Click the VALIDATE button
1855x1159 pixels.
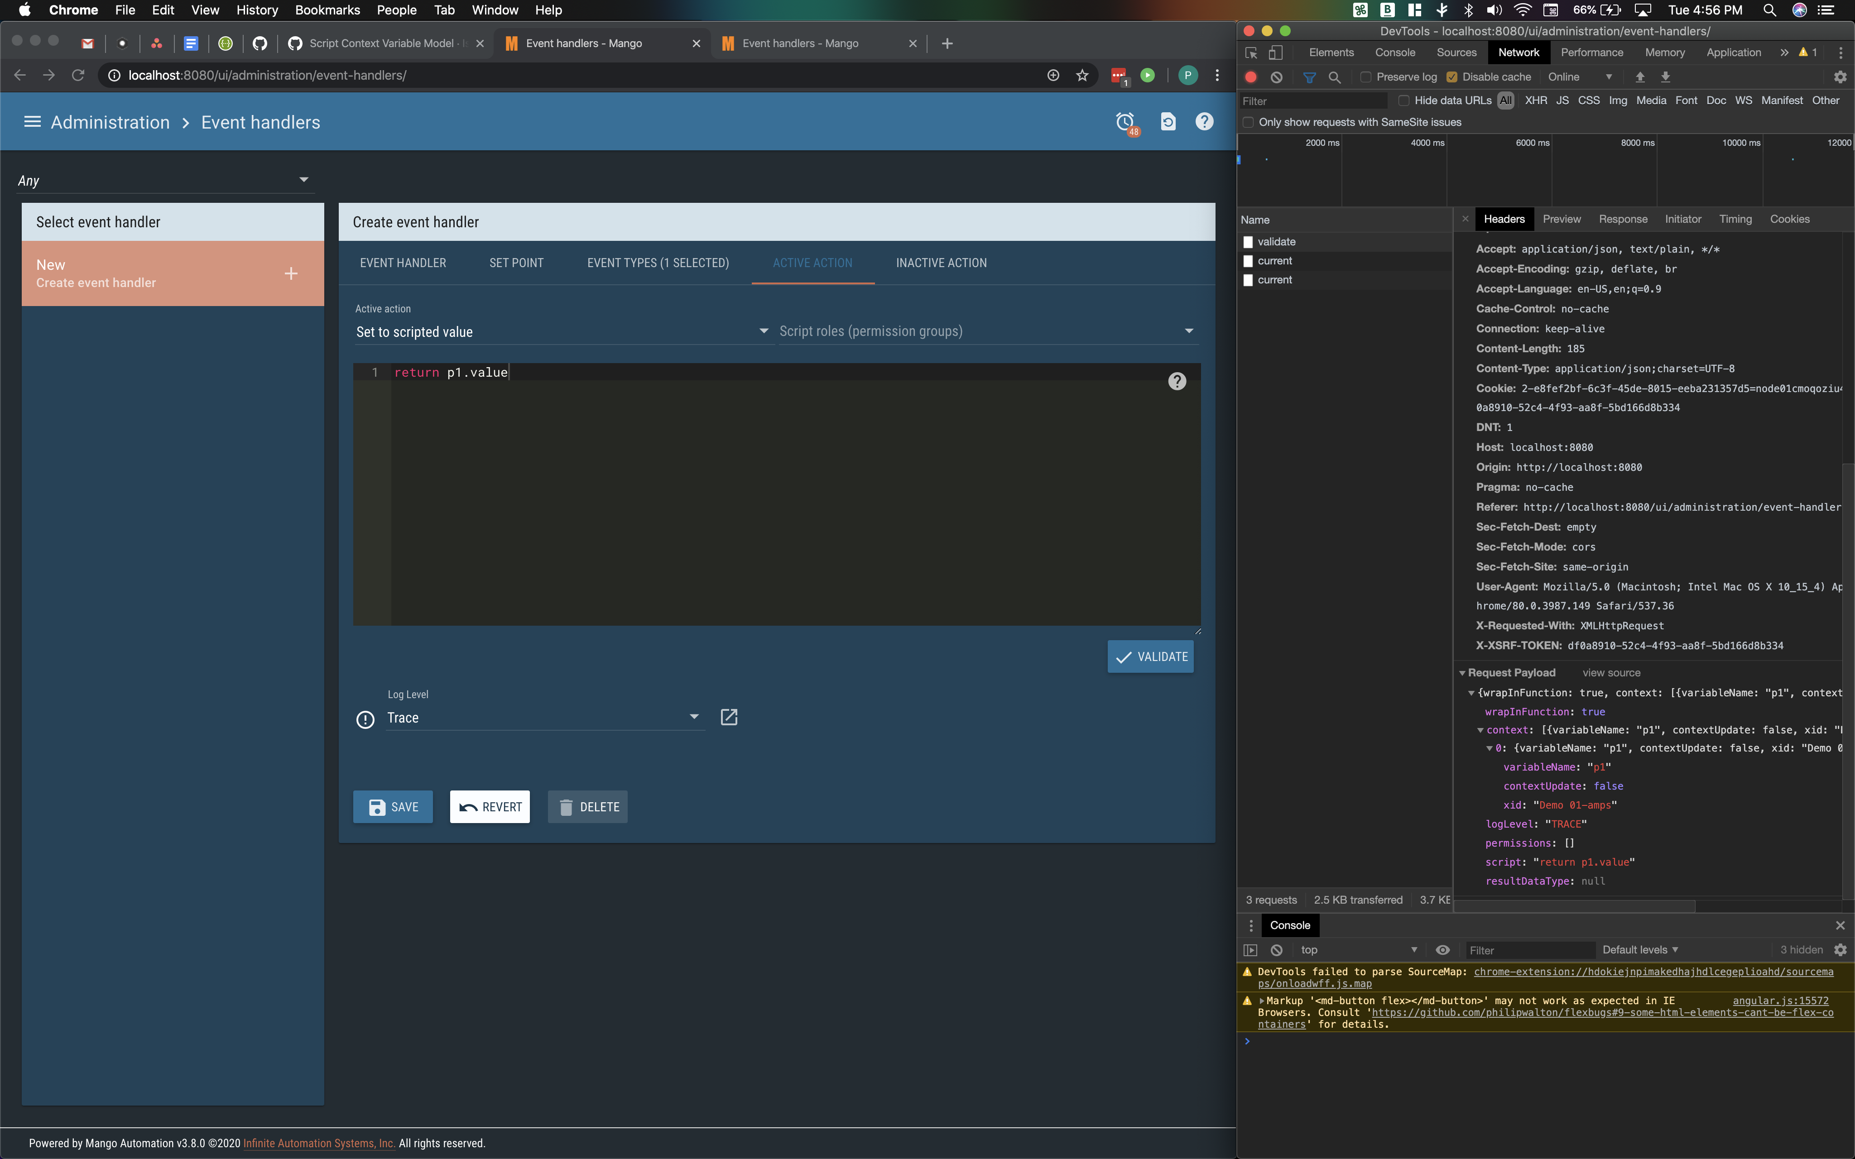(1151, 656)
